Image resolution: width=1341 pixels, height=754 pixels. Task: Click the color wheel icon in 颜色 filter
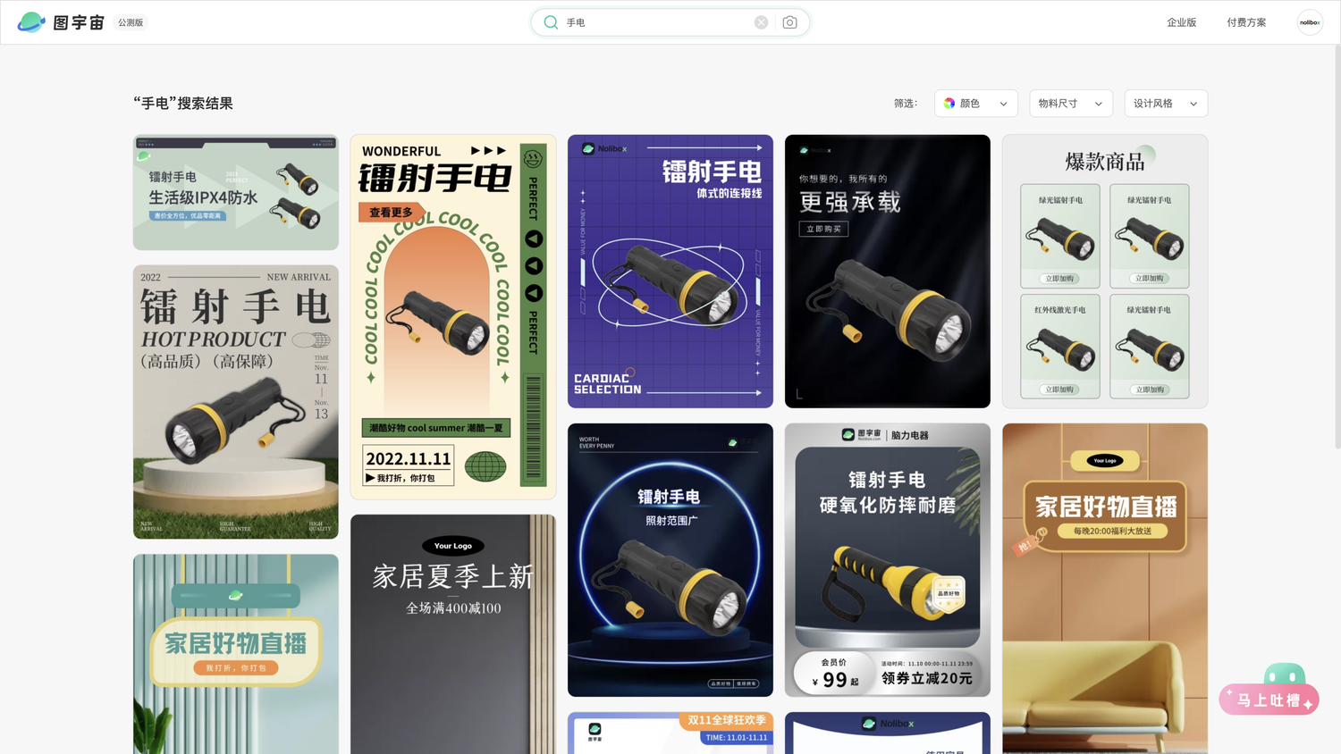pyautogui.click(x=949, y=104)
